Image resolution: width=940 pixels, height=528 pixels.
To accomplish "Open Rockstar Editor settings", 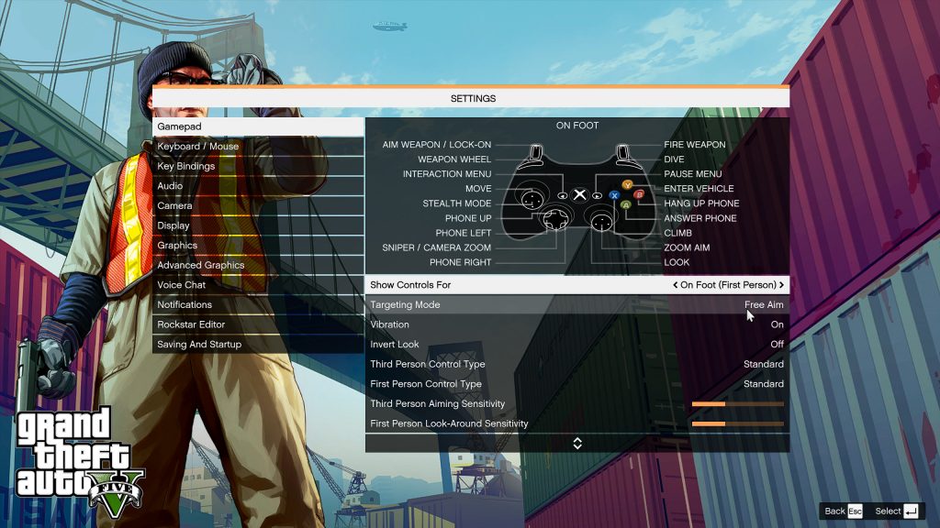I will tap(258, 324).
